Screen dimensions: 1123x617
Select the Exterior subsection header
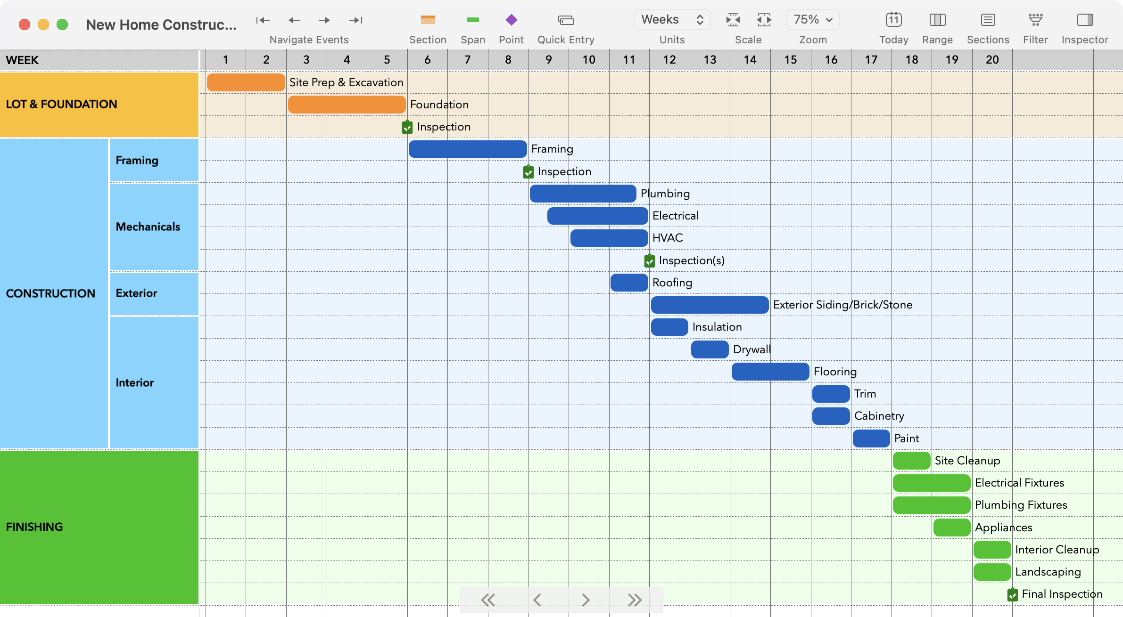(x=154, y=293)
